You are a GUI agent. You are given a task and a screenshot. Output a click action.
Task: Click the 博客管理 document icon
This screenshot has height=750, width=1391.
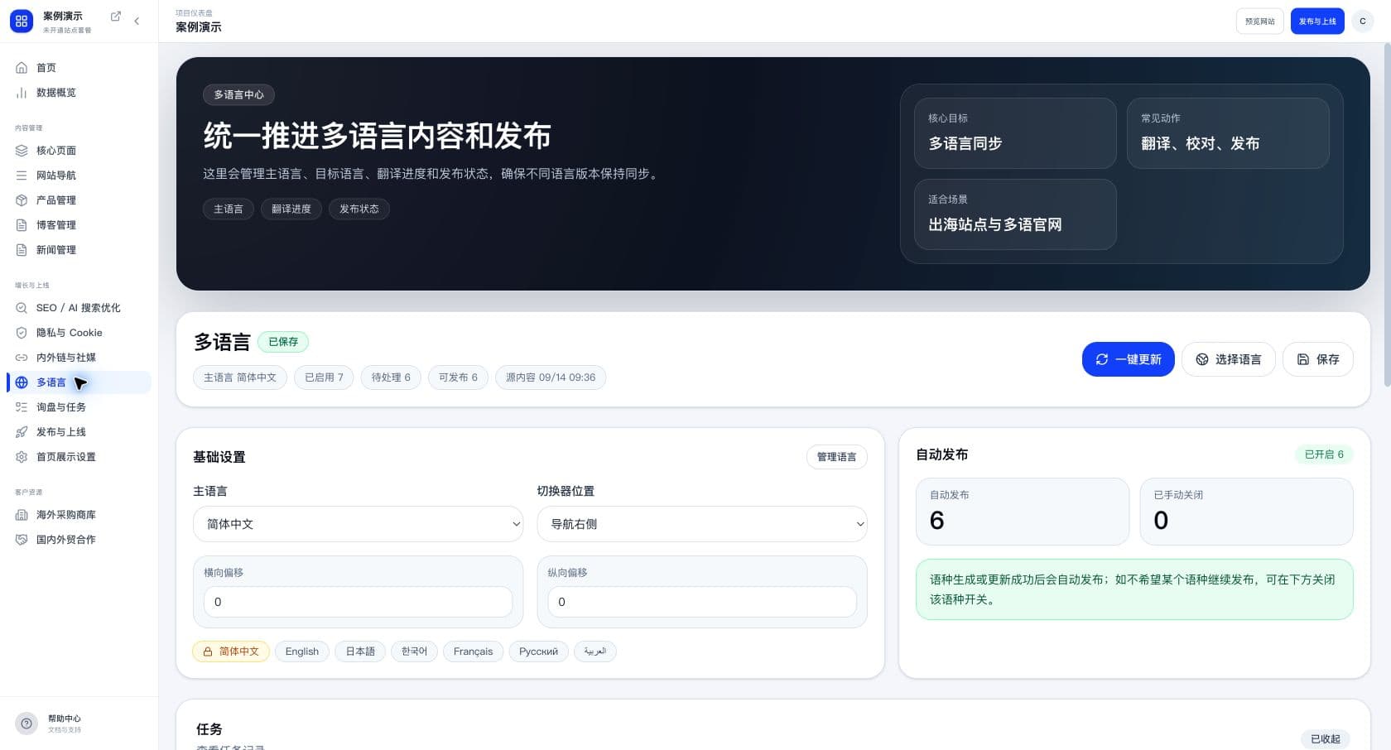pyautogui.click(x=22, y=225)
